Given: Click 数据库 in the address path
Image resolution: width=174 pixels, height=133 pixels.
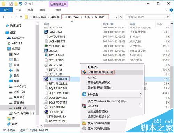Looking at the screenshot, I should pos(55,17).
